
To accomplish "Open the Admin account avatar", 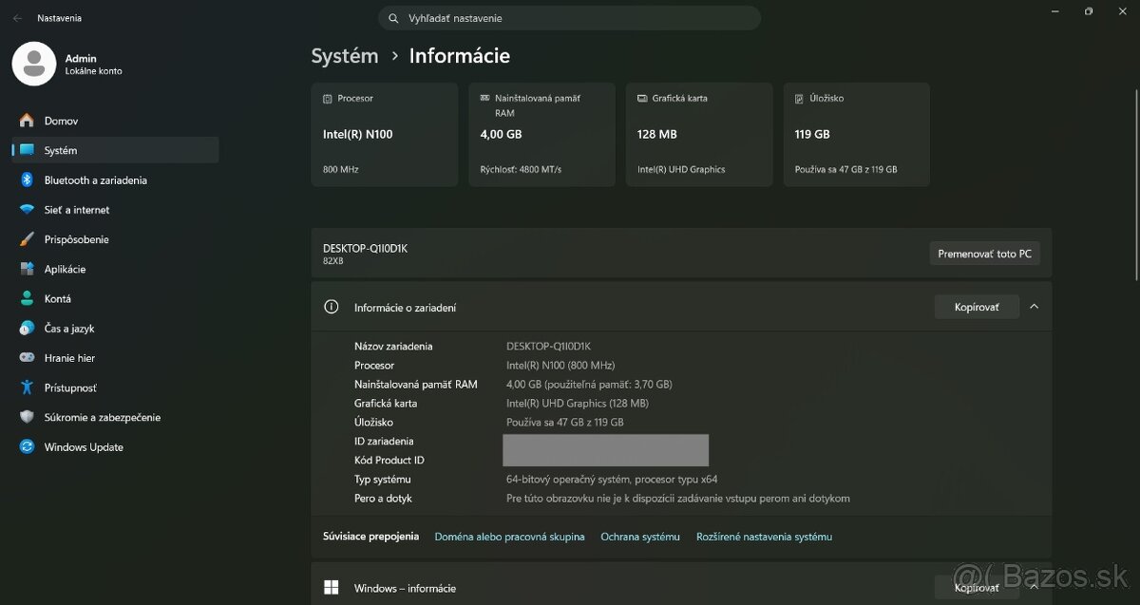I will (34, 64).
